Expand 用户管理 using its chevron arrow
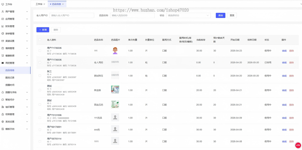The image size is (302, 150). (x=27, y=11)
